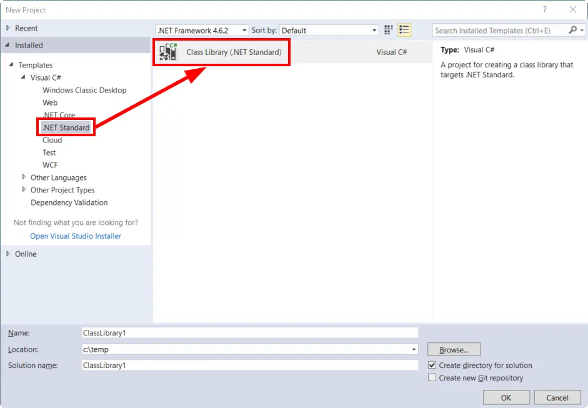
Task: Expand Other Project Types node
Action: pyautogui.click(x=24, y=189)
